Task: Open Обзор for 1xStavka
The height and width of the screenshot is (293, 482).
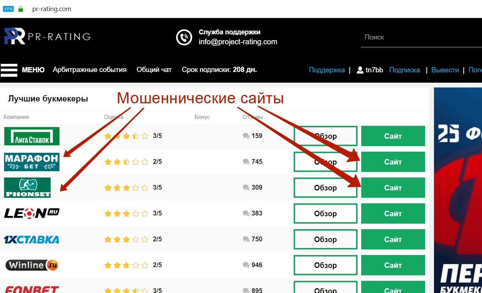Action: click(x=325, y=239)
